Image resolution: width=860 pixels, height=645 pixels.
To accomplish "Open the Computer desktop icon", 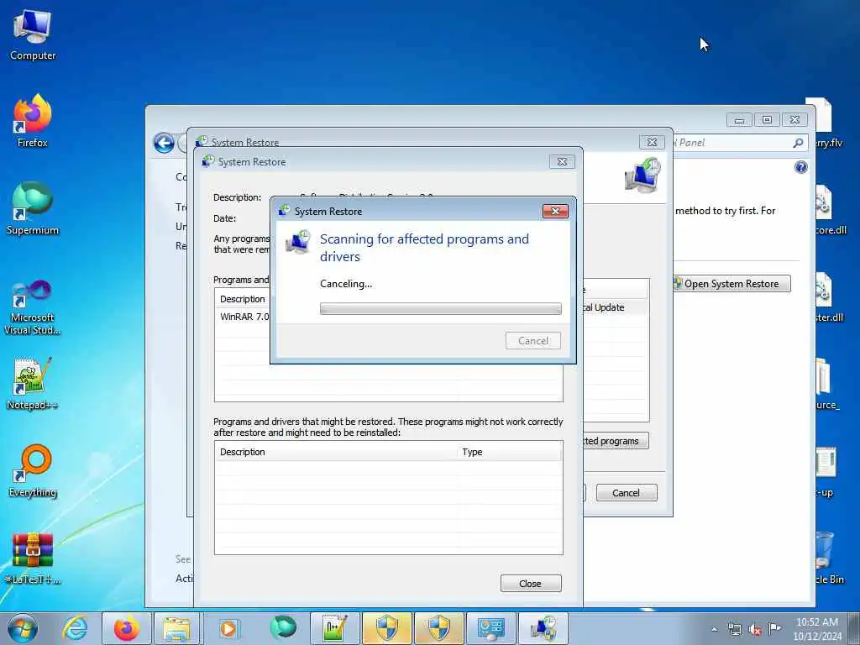I will point(33,34).
